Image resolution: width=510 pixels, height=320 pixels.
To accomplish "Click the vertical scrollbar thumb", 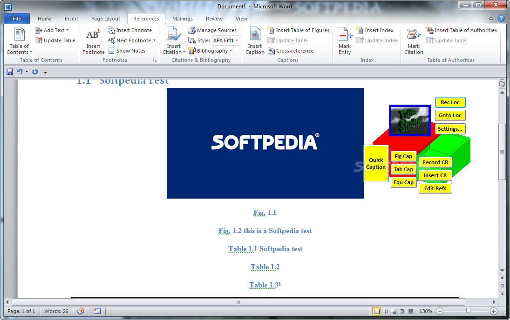I will pyautogui.click(x=502, y=152).
